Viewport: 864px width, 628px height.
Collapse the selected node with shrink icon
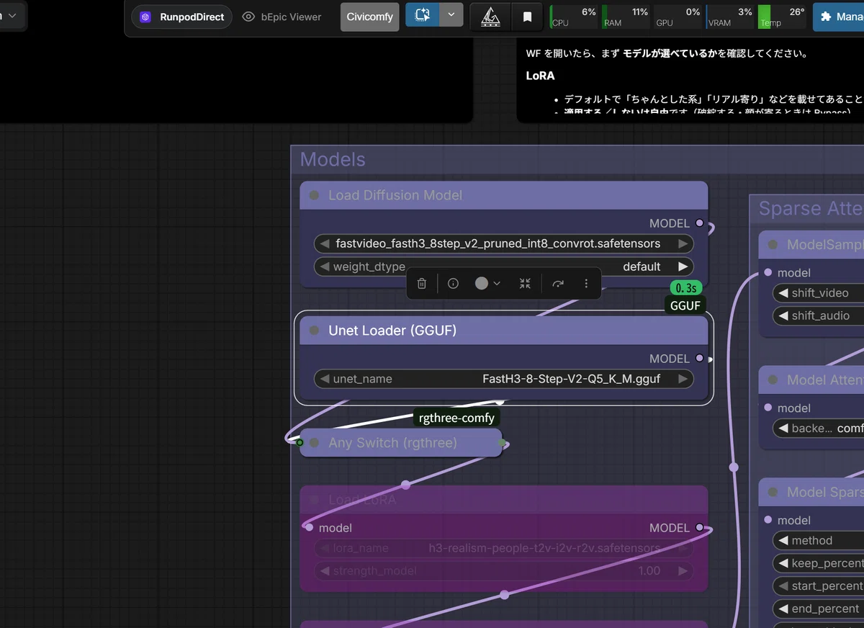[x=525, y=284]
